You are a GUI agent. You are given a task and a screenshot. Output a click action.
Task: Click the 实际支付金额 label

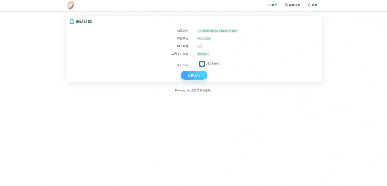coord(180,54)
